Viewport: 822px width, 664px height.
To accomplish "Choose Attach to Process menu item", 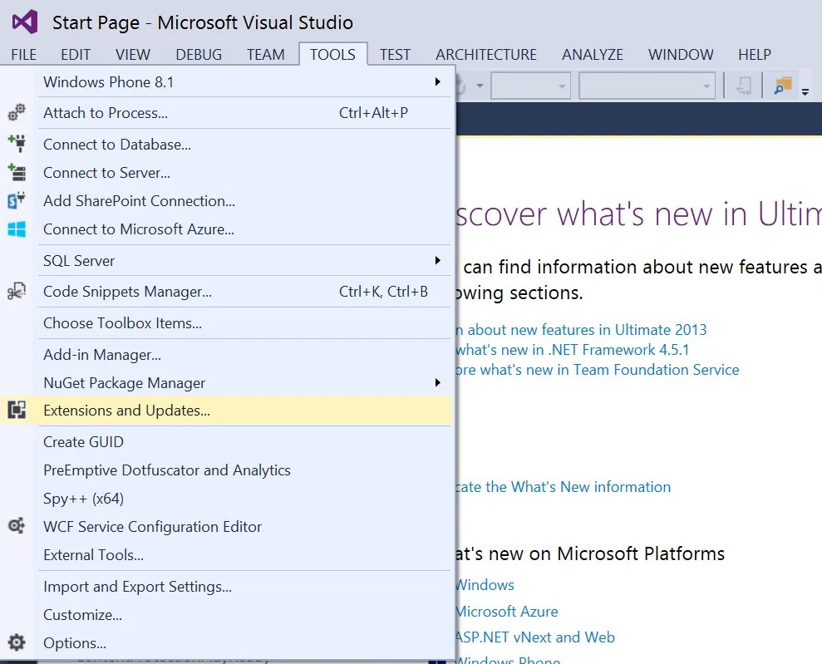I will coord(226,113).
